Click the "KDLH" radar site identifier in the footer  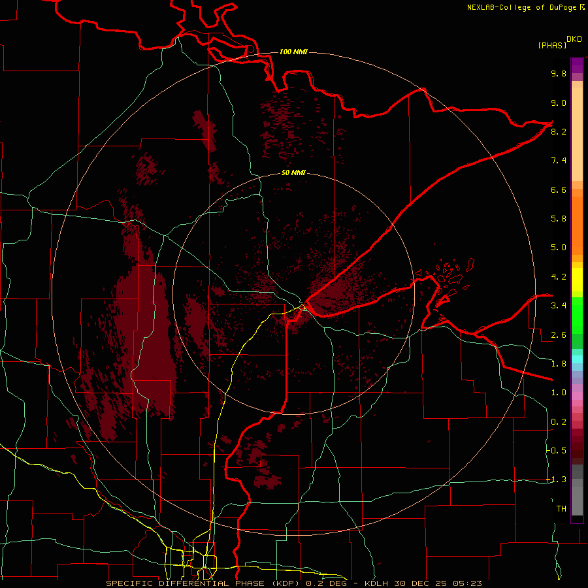(x=376, y=583)
